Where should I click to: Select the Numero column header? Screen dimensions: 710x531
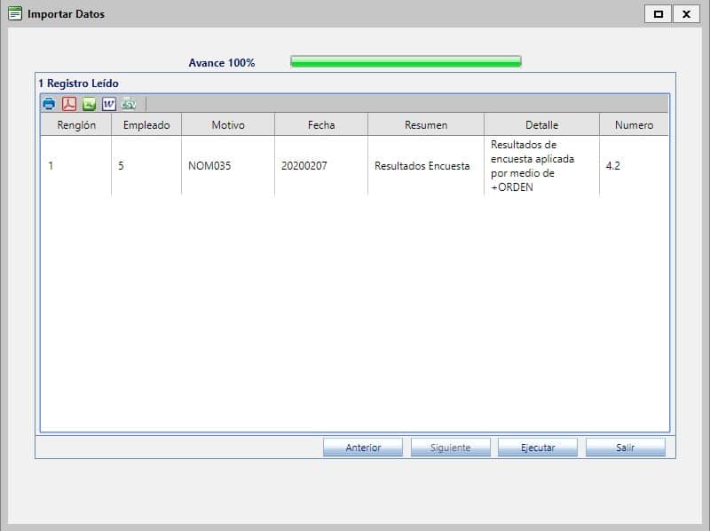(634, 125)
